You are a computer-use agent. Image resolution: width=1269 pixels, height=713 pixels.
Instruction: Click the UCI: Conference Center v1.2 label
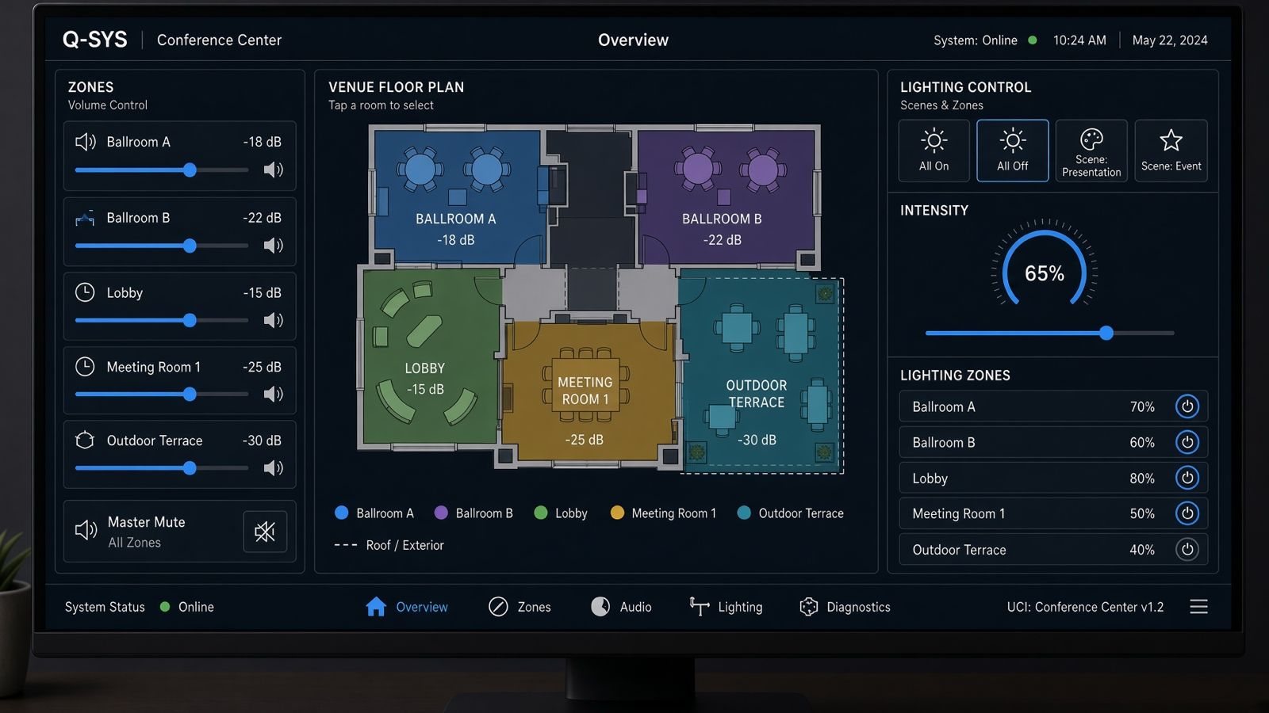tap(1085, 607)
